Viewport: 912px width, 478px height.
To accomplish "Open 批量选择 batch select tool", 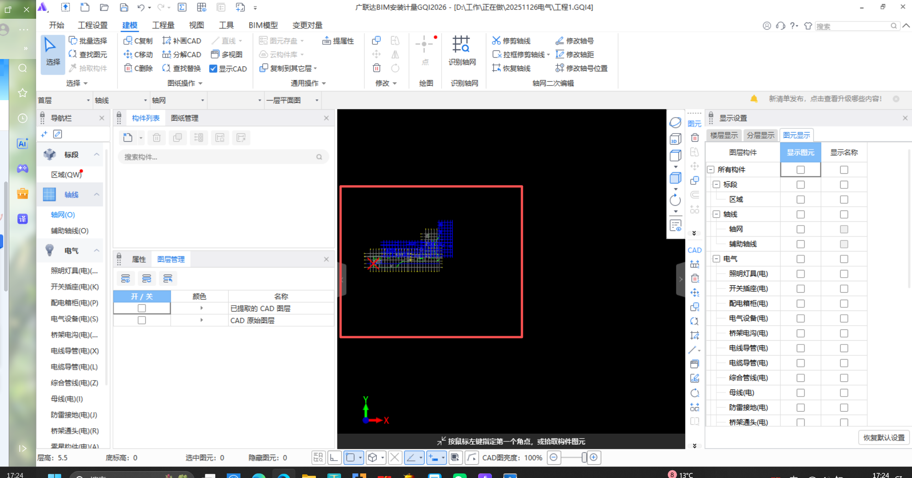I will (88, 41).
